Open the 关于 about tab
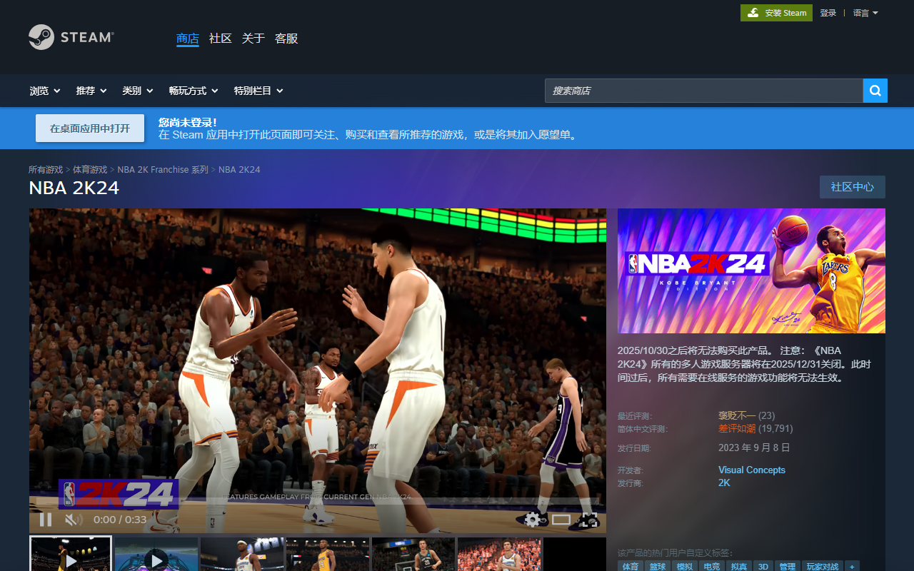 click(253, 39)
